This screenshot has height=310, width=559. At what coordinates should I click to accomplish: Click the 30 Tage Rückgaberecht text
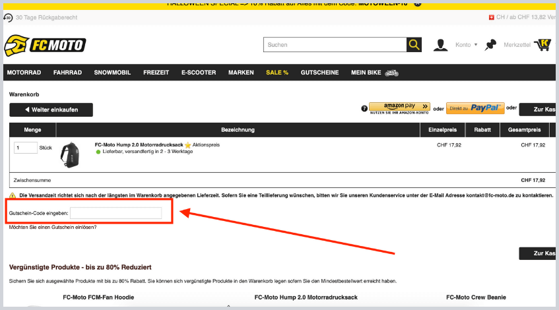[46, 17]
